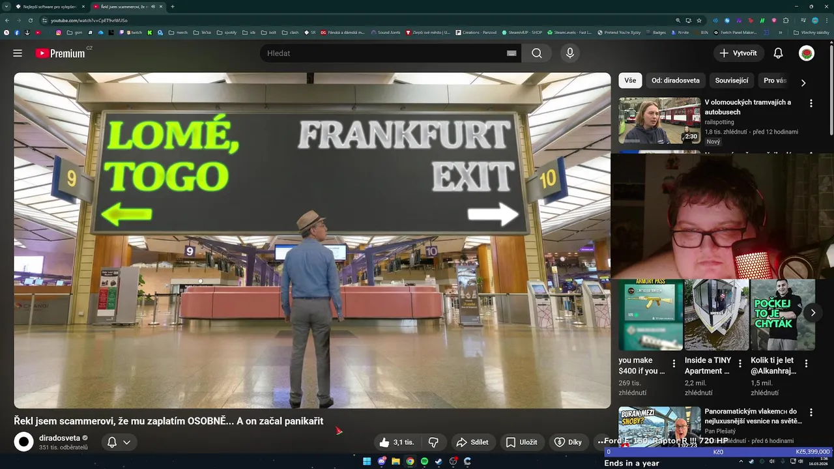
Task: Open Google Chrome from the taskbar
Action: tap(410, 461)
